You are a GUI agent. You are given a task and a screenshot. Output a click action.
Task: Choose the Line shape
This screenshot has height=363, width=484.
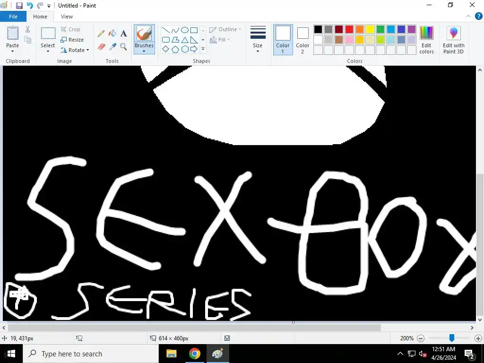[166, 30]
